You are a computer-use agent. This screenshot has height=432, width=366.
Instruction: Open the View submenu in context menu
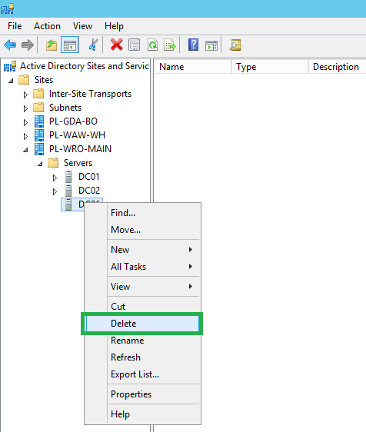142,287
